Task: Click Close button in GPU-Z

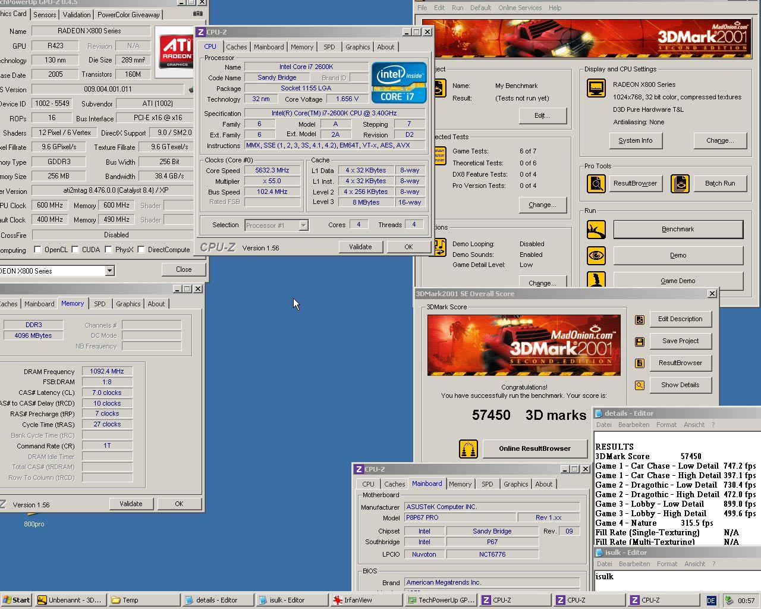Action: (184, 269)
